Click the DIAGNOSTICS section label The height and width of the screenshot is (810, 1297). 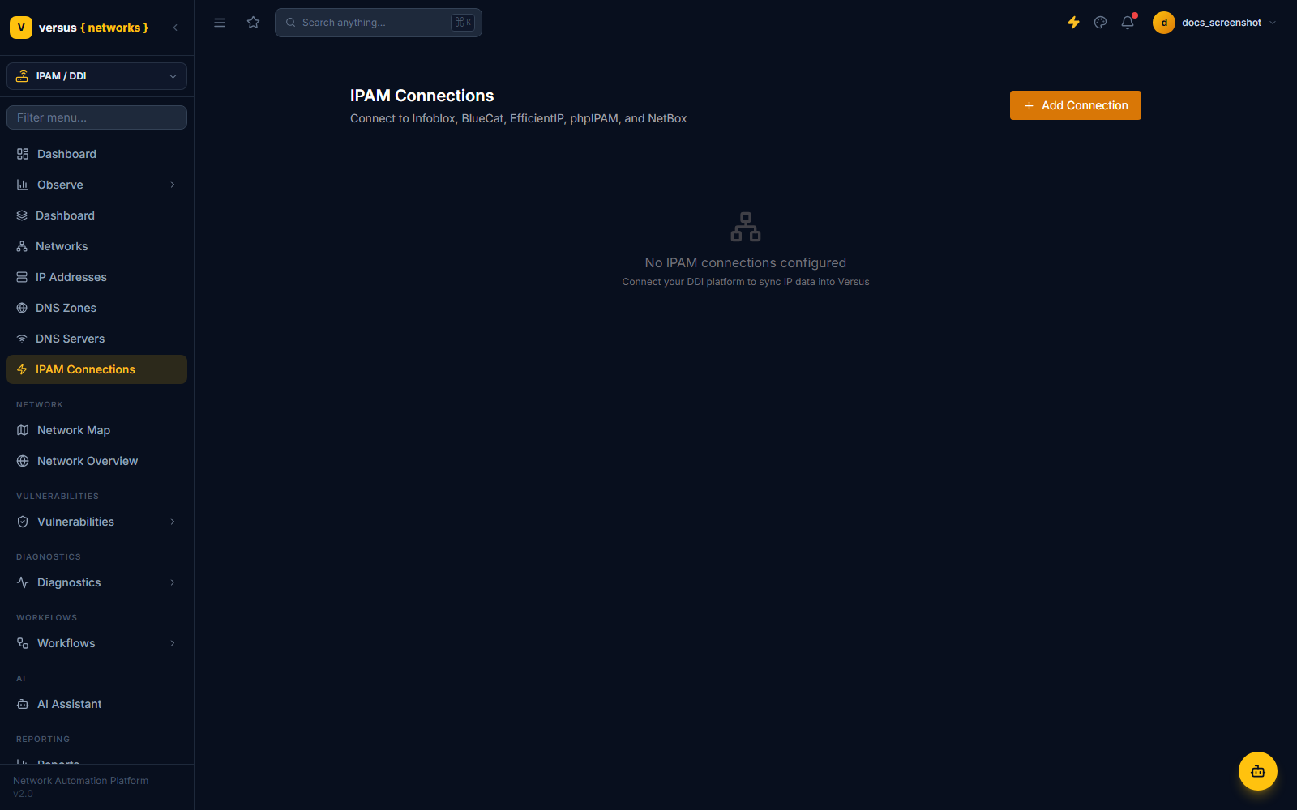pyautogui.click(x=49, y=556)
